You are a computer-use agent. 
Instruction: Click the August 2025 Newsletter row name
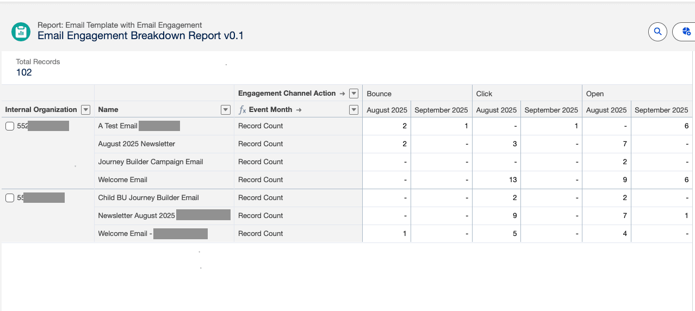[x=136, y=144]
